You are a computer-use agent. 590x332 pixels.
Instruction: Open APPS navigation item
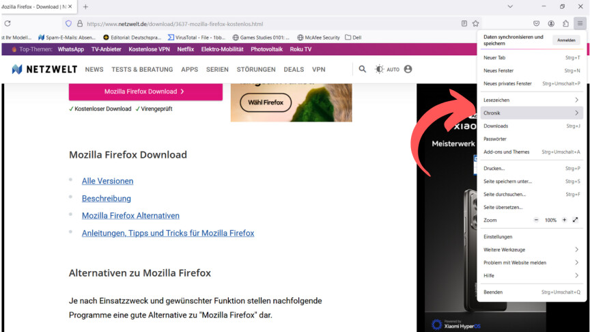coord(189,69)
